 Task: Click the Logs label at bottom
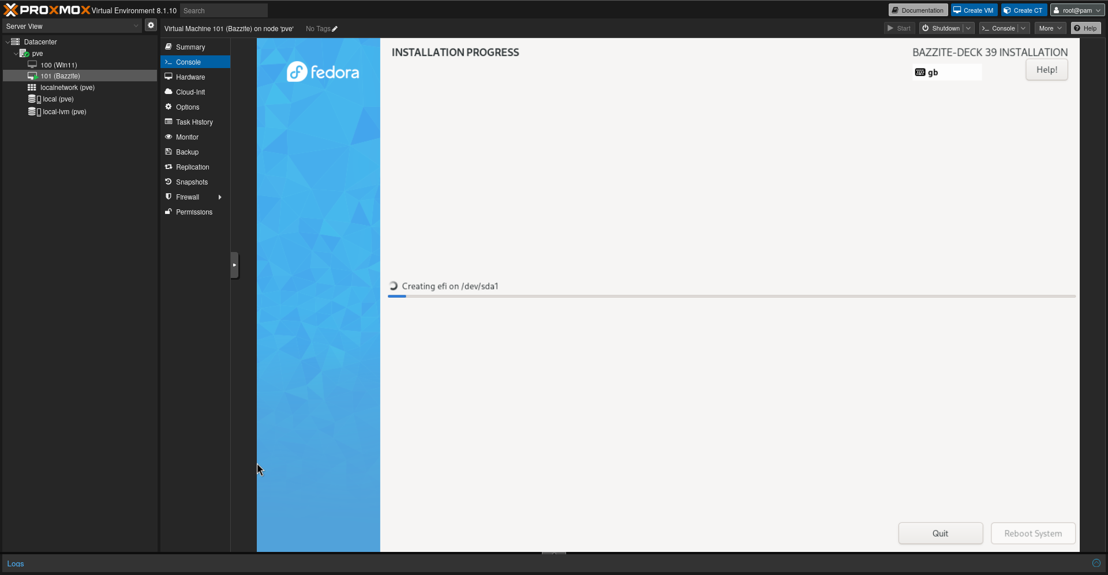16,563
